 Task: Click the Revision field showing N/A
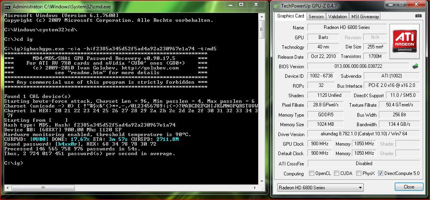375,37
